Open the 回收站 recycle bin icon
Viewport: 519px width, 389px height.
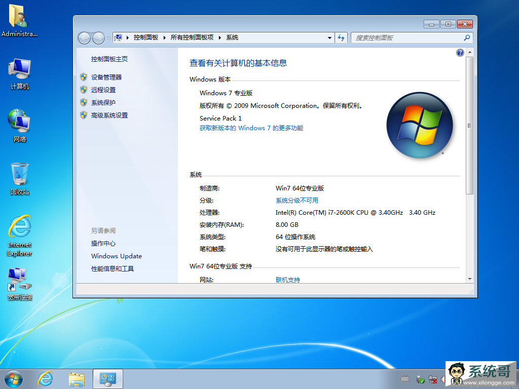pyautogui.click(x=20, y=179)
